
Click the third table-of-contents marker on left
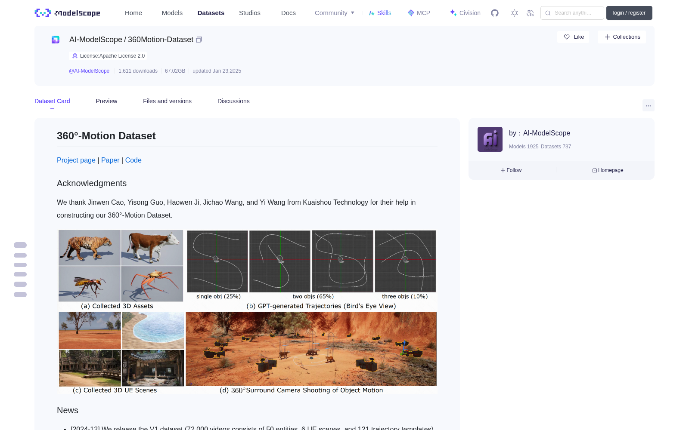(20, 265)
